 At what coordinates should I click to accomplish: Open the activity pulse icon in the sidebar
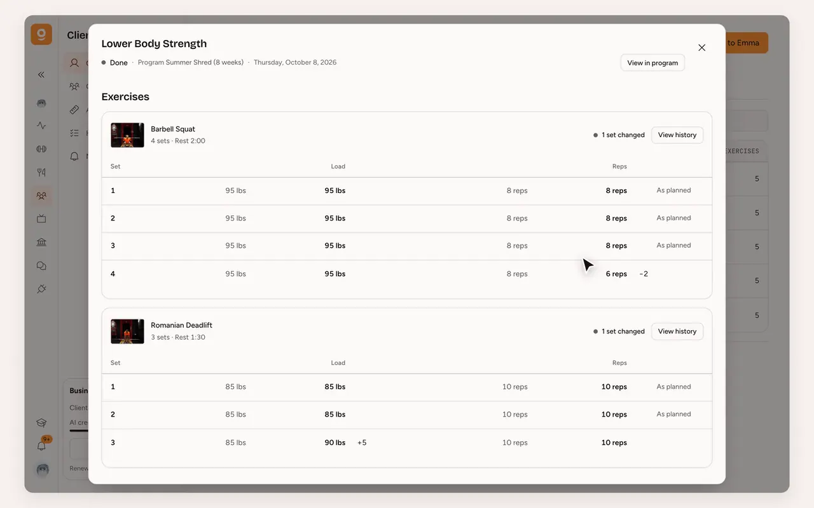click(41, 126)
